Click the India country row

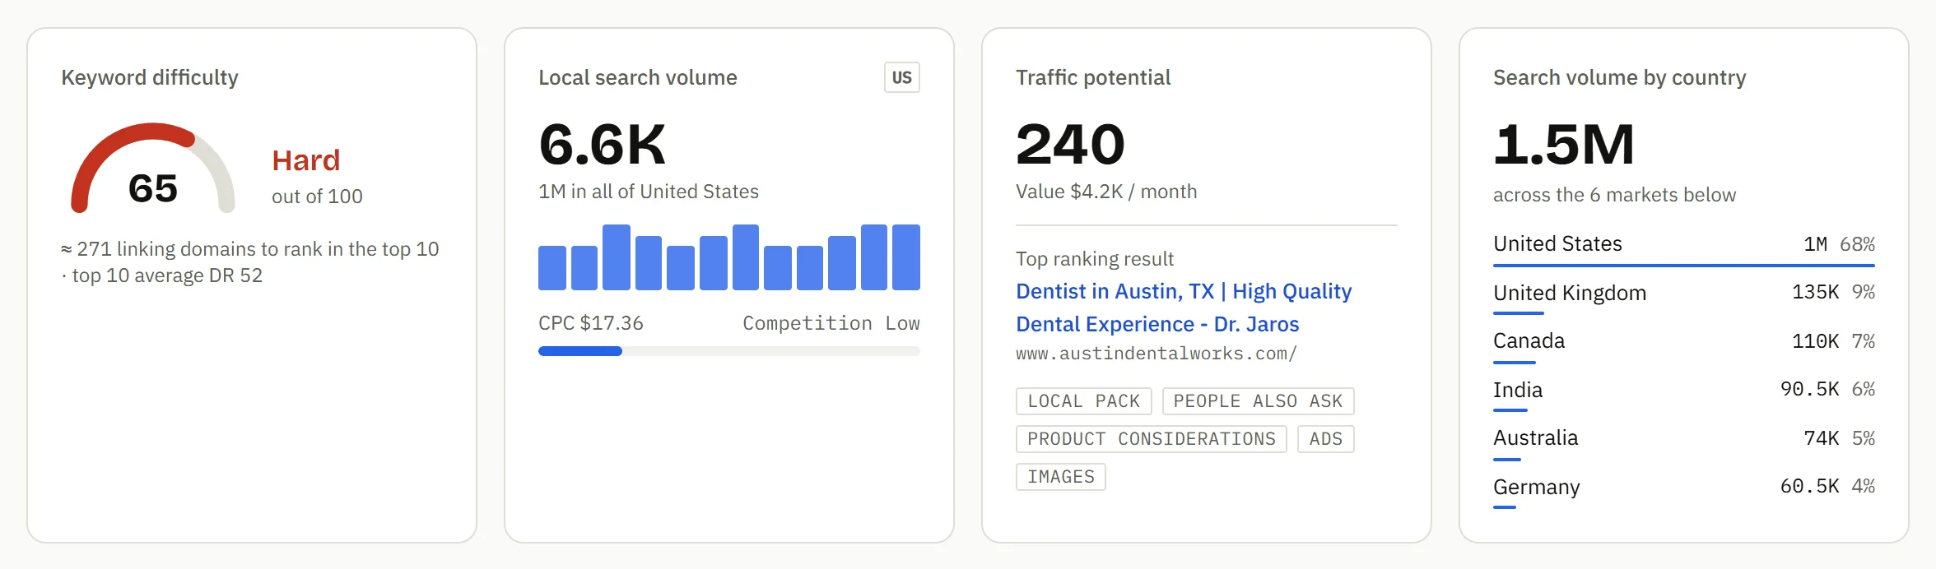1683,395
